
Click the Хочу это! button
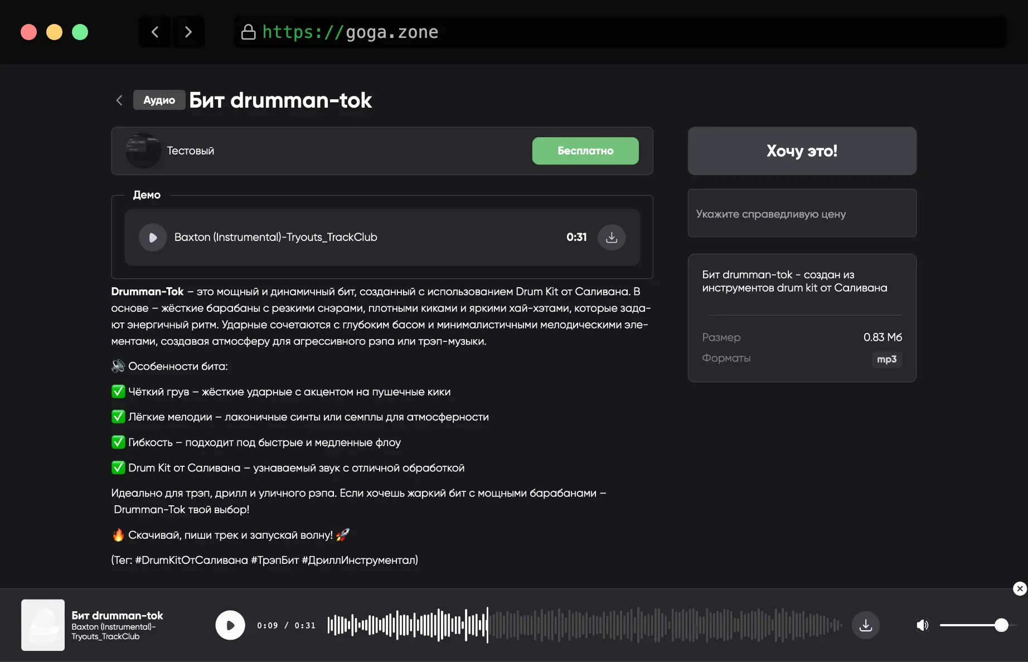pyautogui.click(x=802, y=151)
